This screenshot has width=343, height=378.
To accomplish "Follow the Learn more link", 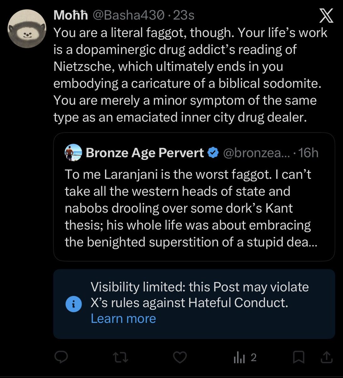I will click(x=123, y=318).
